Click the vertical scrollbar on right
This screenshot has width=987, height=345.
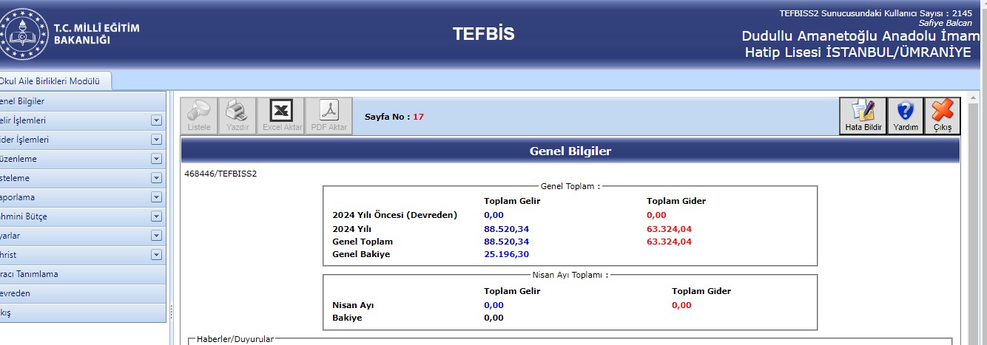(x=974, y=218)
